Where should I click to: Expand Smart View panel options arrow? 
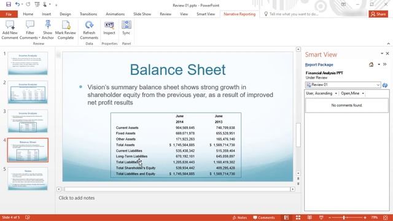(382, 53)
